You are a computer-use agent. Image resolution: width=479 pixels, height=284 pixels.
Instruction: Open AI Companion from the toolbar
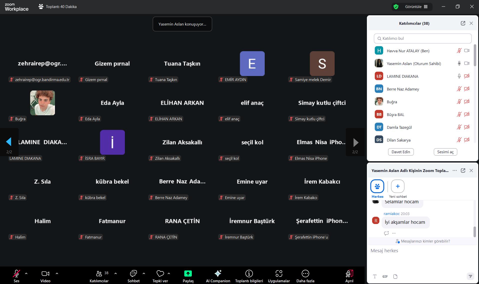click(x=218, y=274)
